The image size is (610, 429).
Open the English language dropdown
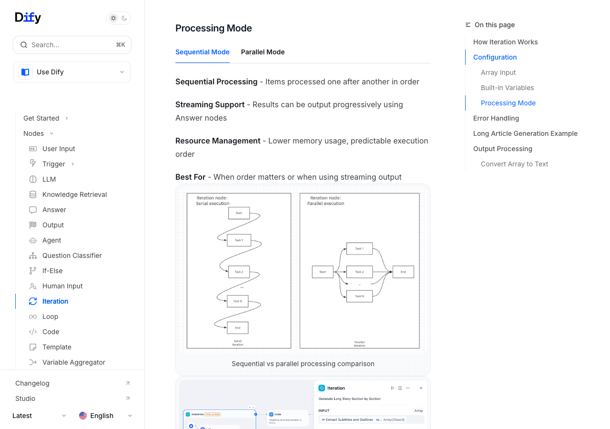click(x=106, y=416)
